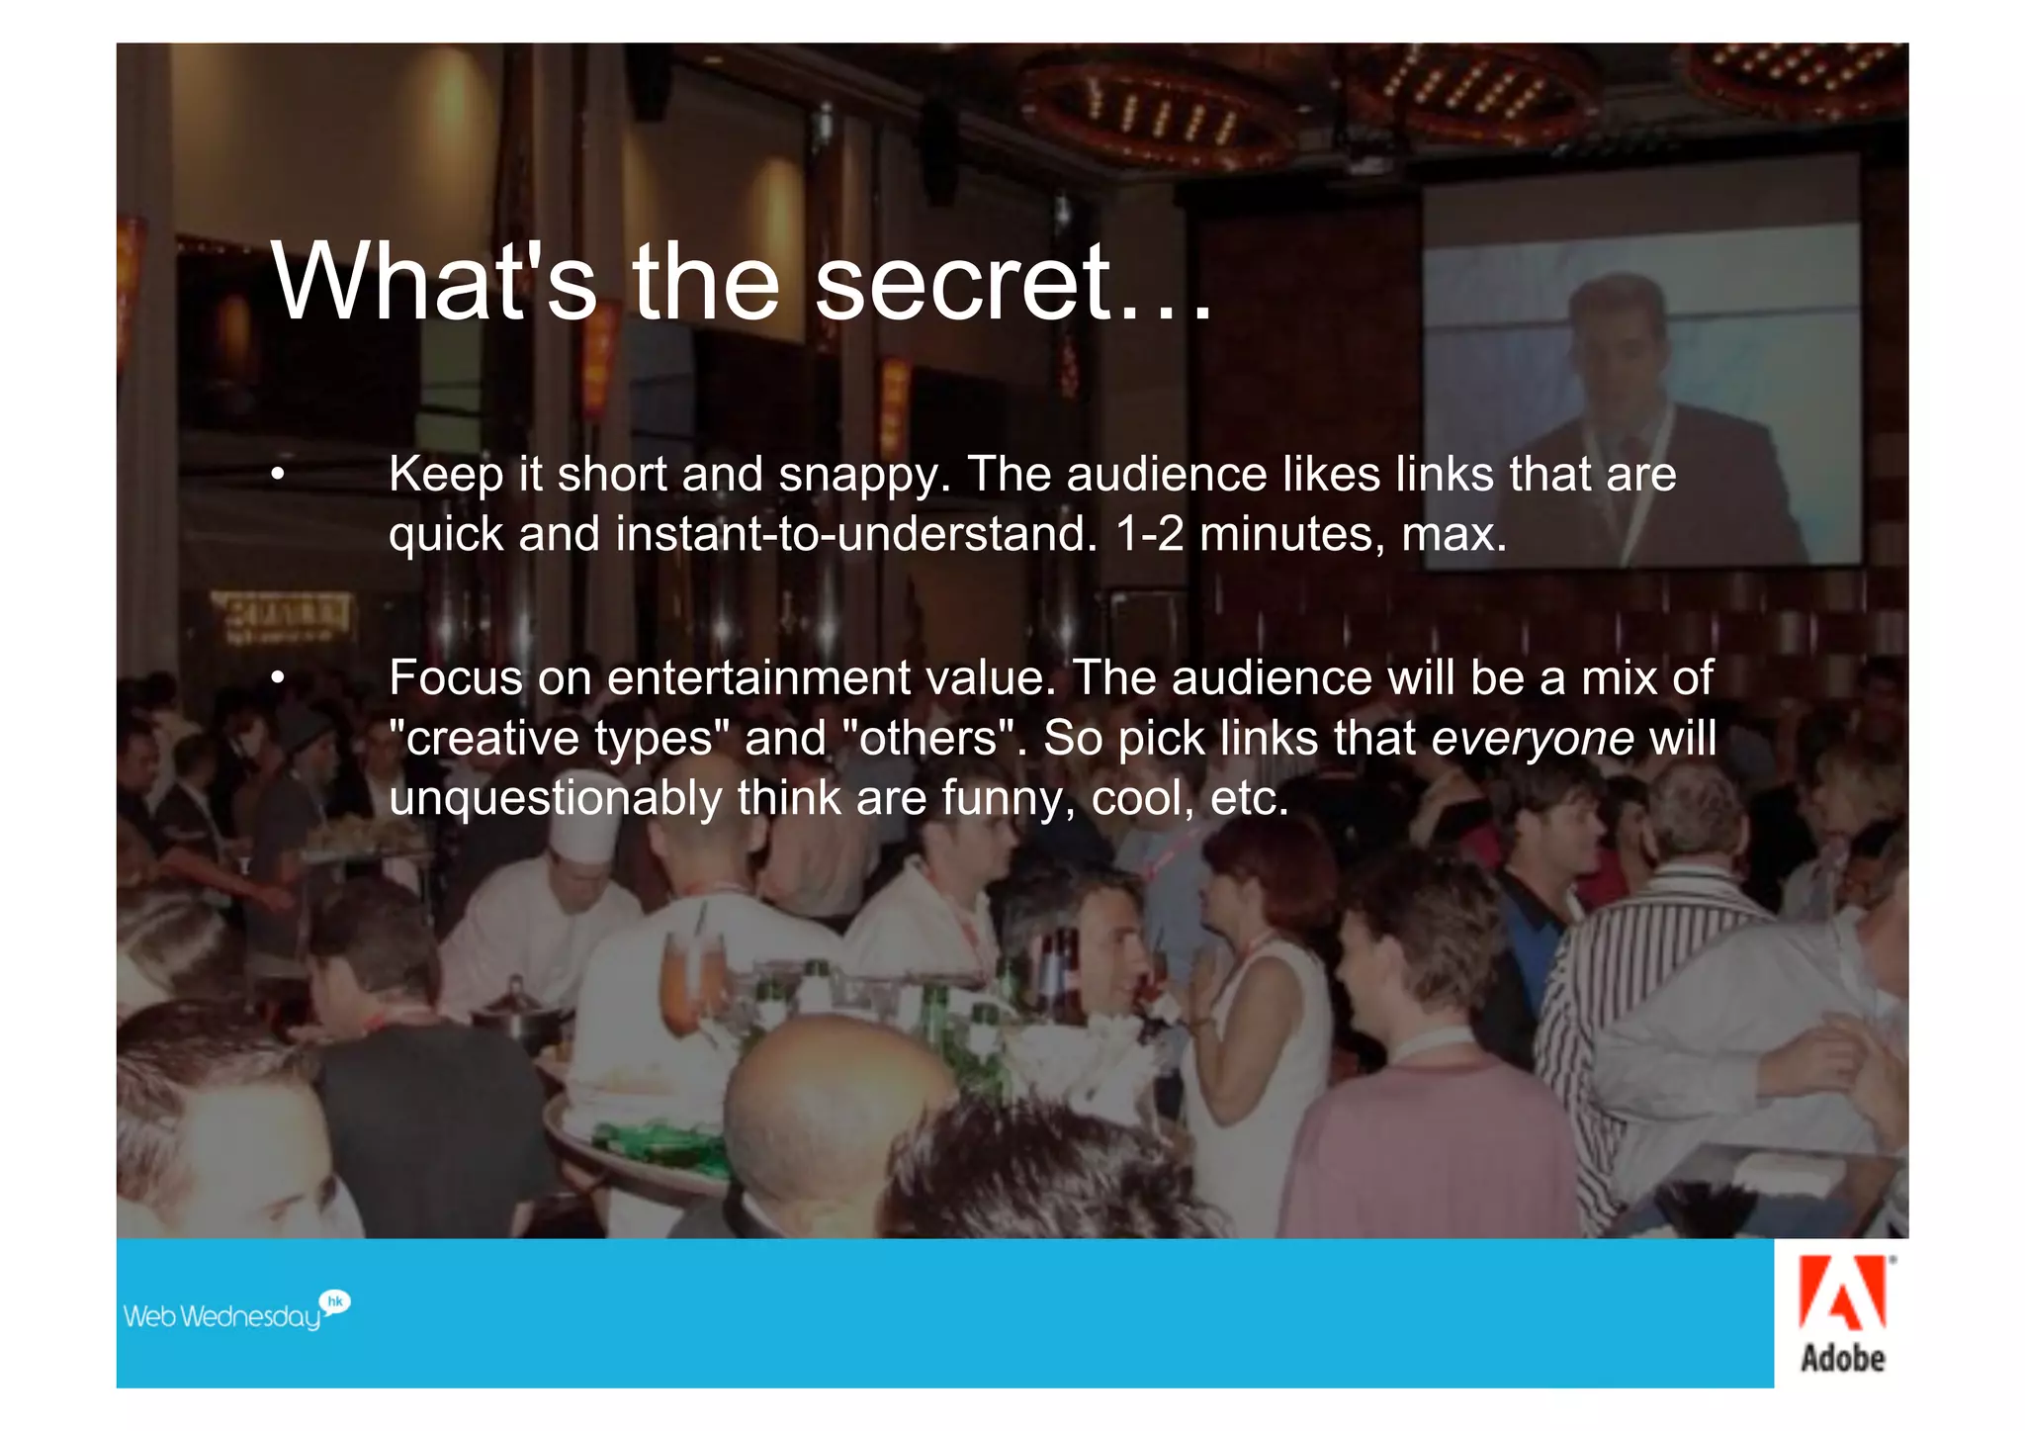Click the "1-2 minutes, max." text
Screen dimensions: 2025x1431
[x=1311, y=534]
